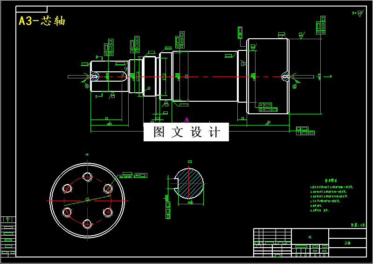373x264 pixels.
Task: Click the "数量: 1件" quantity note
Action: [358, 225]
